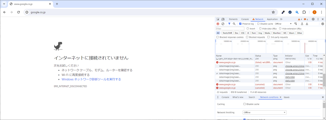Check the Invert filter checkbox
Screen dimensions: 326x120
pos(248,28)
